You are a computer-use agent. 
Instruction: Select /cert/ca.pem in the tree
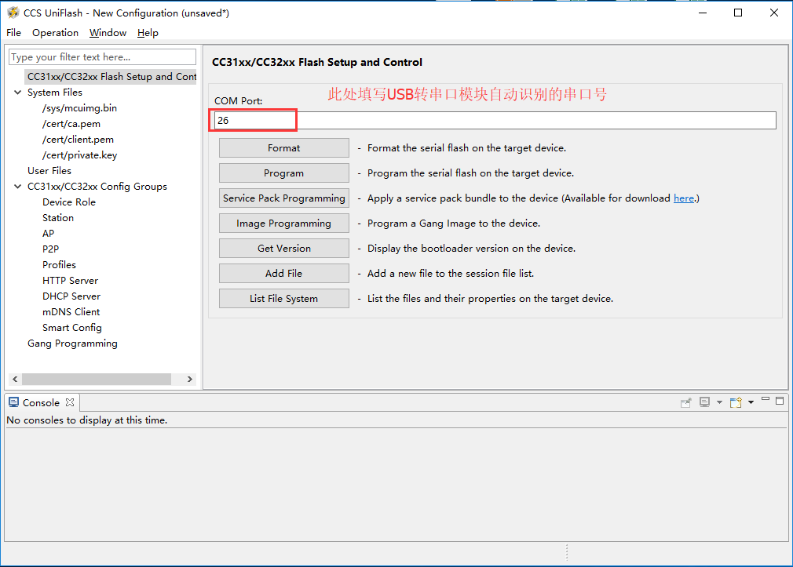pyautogui.click(x=71, y=124)
